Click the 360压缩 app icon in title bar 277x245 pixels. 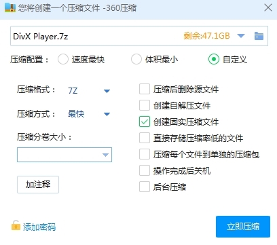[x=10, y=8]
